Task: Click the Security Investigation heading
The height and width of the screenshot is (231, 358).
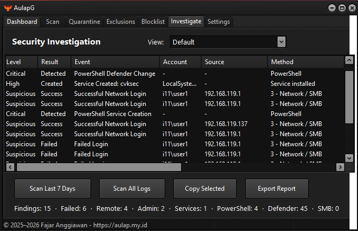Action: pyautogui.click(x=56, y=42)
